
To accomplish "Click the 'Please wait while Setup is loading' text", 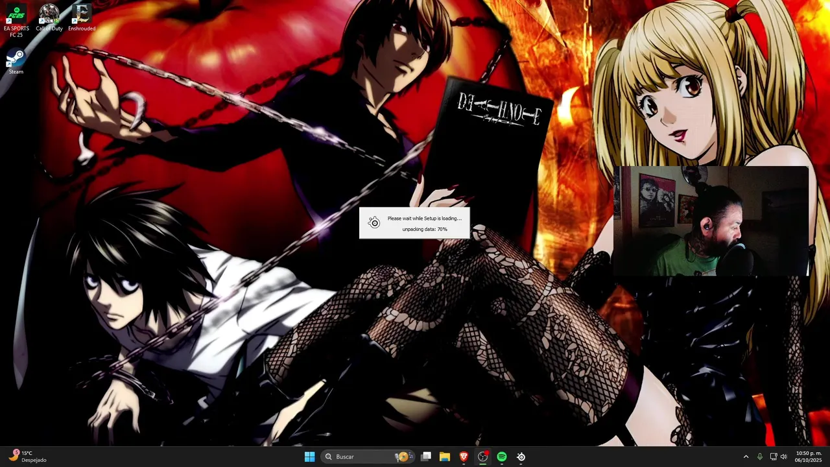I will coord(425,219).
